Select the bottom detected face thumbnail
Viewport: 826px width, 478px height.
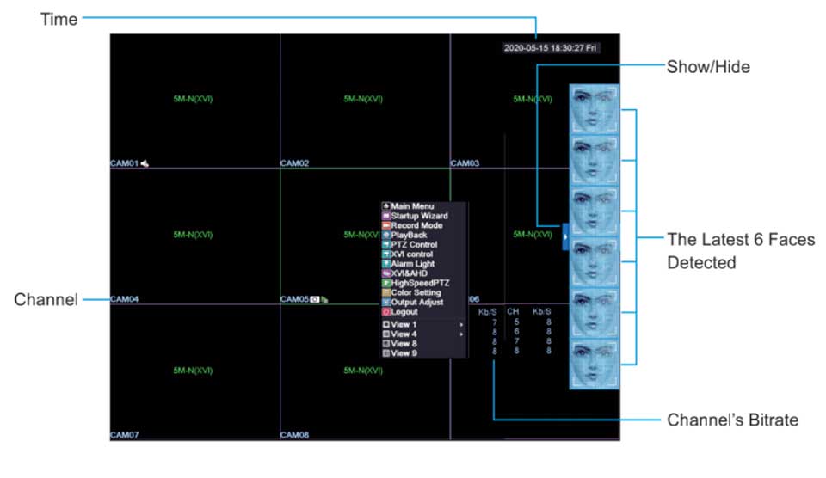595,365
